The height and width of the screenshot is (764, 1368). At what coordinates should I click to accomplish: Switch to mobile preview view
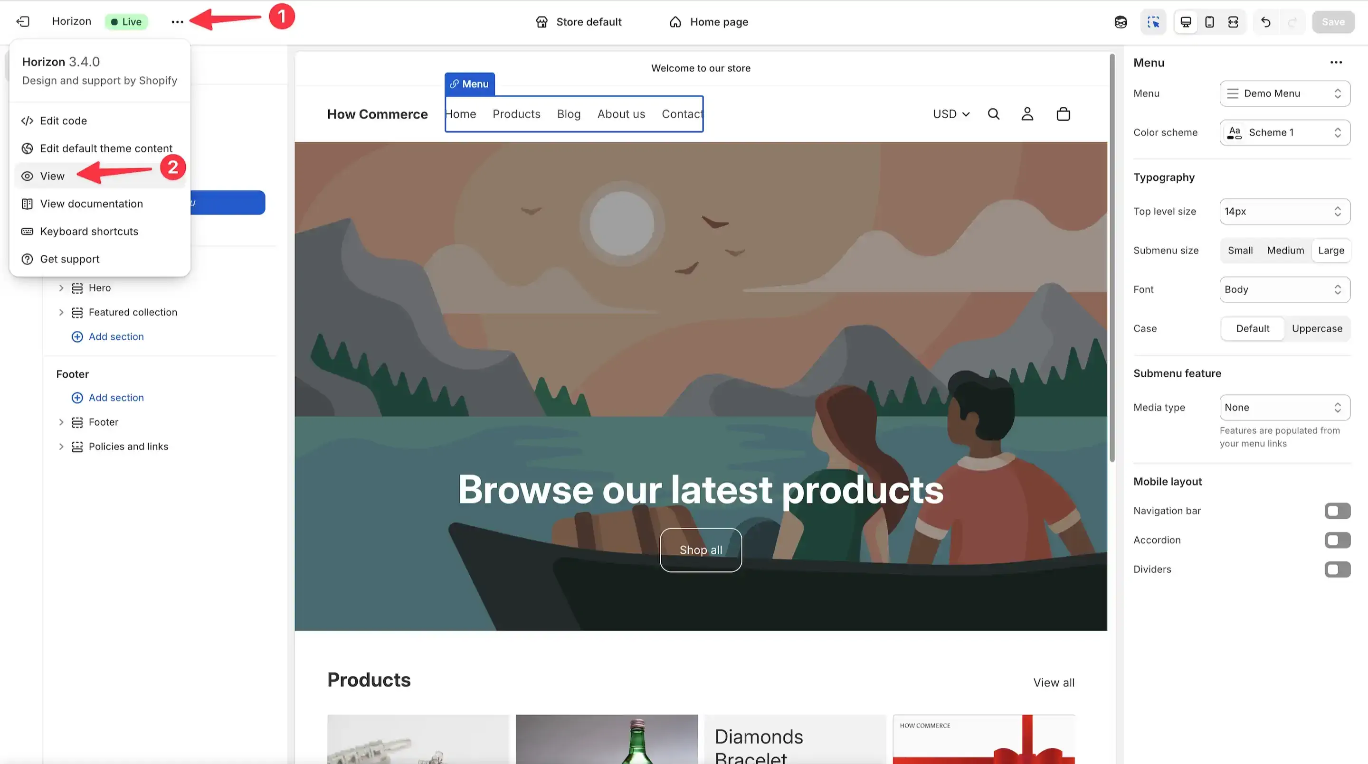click(1209, 22)
